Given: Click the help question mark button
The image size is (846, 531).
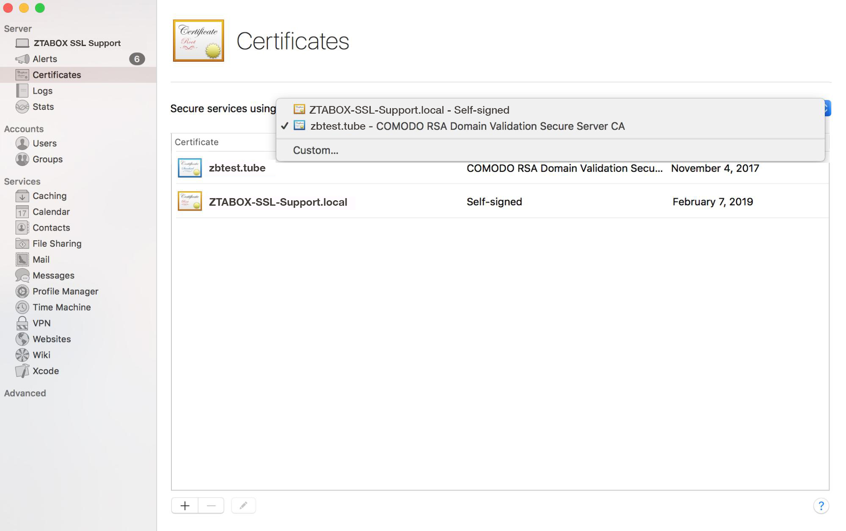Looking at the screenshot, I should click(x=821, y=506).
